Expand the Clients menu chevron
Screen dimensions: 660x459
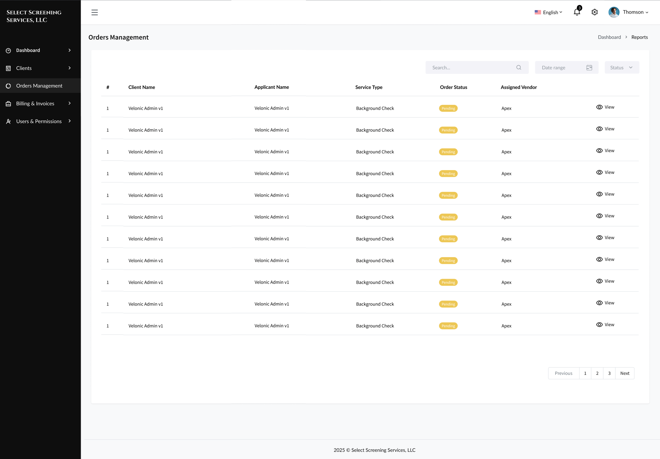click(70, 68)
